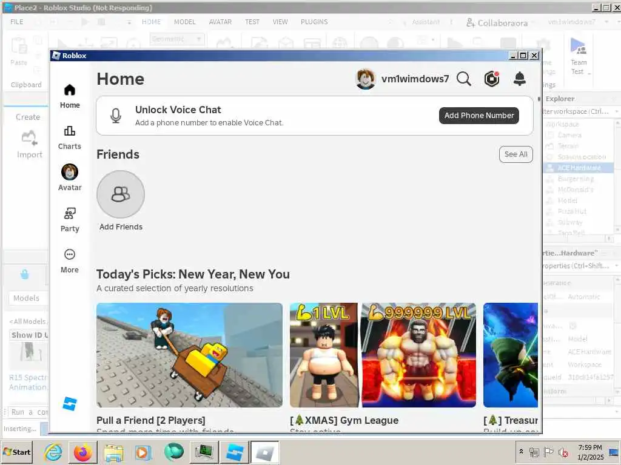Screen dimensions: 621x465
Task: Click the R15 Spectral Animation model thumbnail
Action: click(28, 354)
